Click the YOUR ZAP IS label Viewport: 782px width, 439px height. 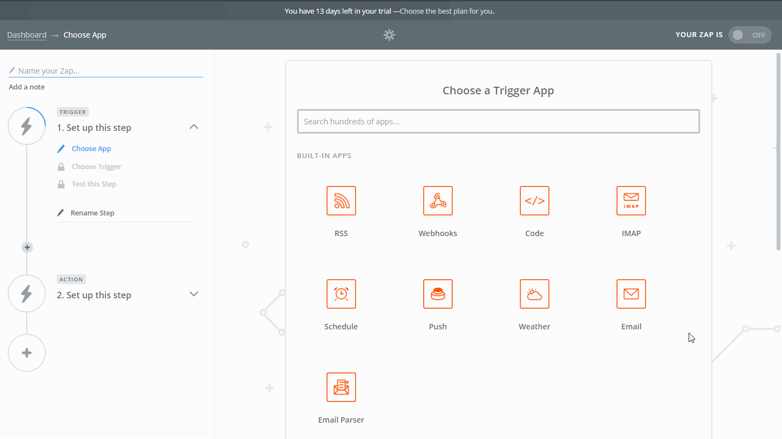(x=699, y=35)
